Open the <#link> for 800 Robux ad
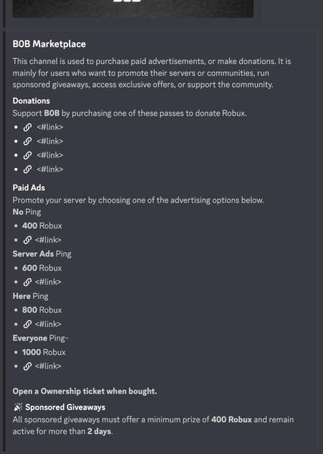Screen dimensions: 323x454 click(48, 324)
